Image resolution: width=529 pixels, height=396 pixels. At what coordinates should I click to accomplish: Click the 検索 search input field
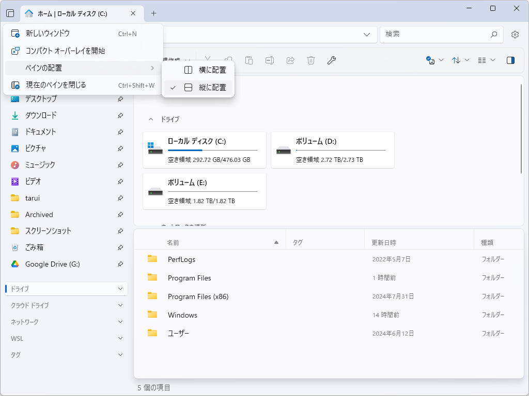(x=434, y=35)
